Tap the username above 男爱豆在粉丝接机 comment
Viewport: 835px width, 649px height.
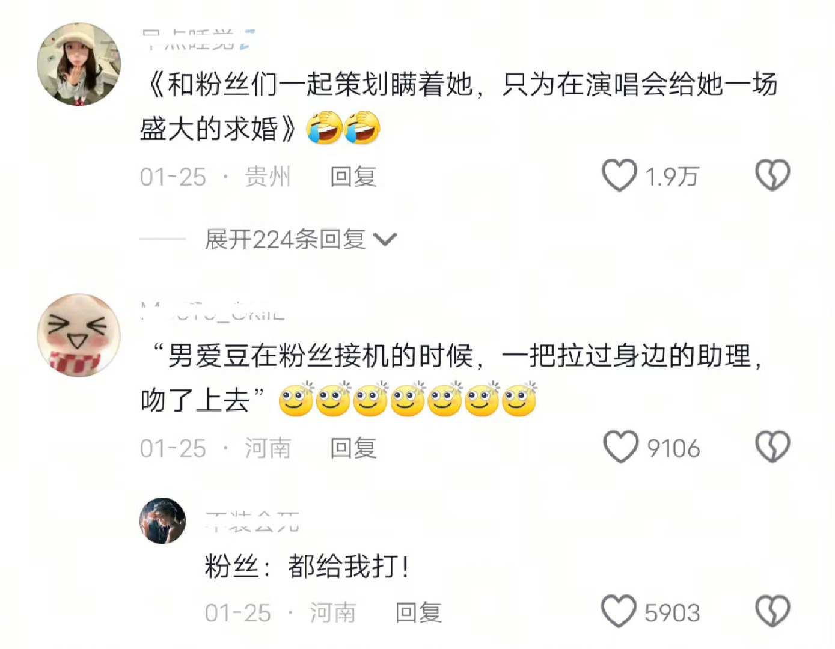click(213, 311)
